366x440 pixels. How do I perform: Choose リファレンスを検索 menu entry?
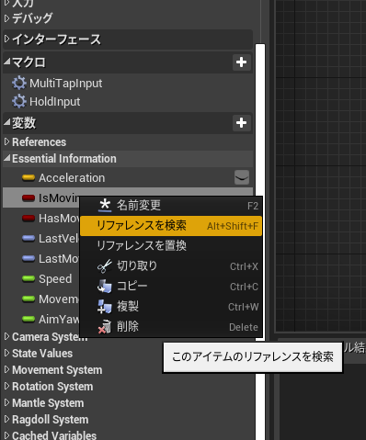[171, 226]
